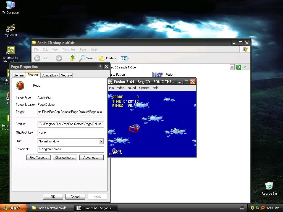Go up one folder level

point(72,58)
